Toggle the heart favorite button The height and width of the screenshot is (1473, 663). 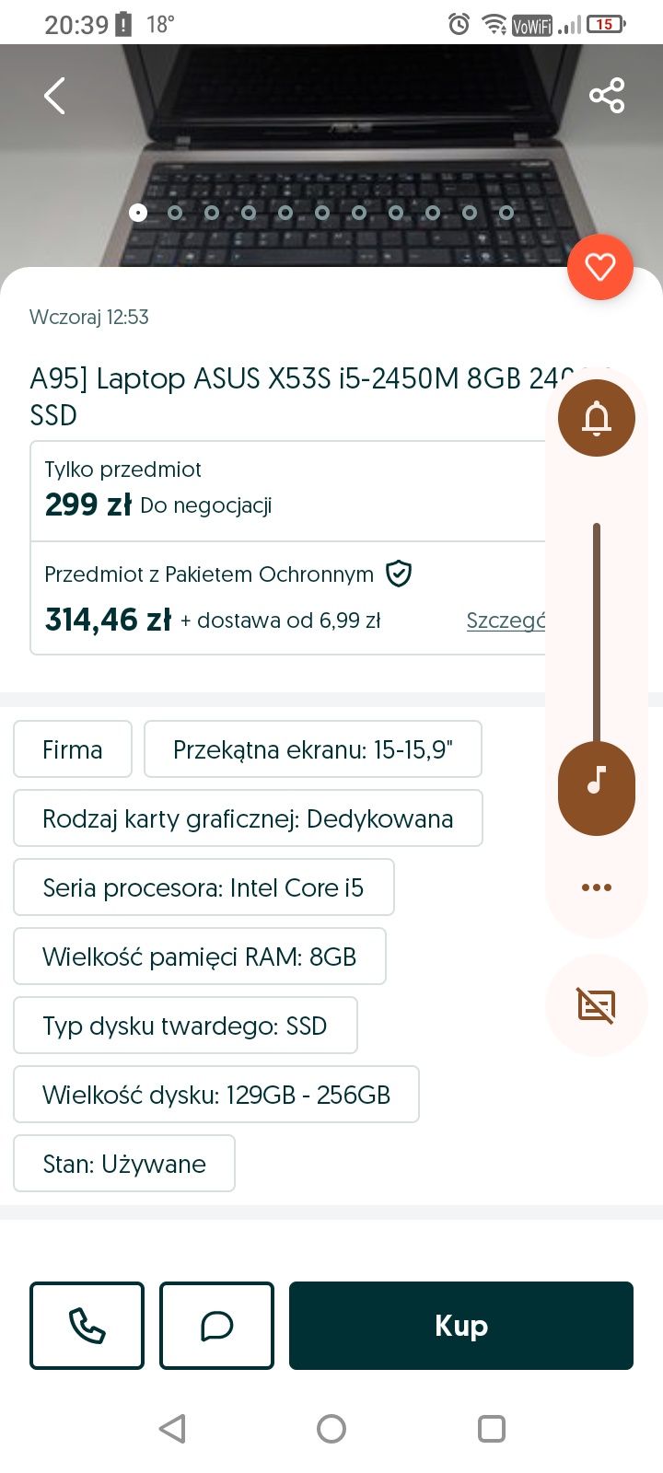pyautogui.click(x=599, y=268)
